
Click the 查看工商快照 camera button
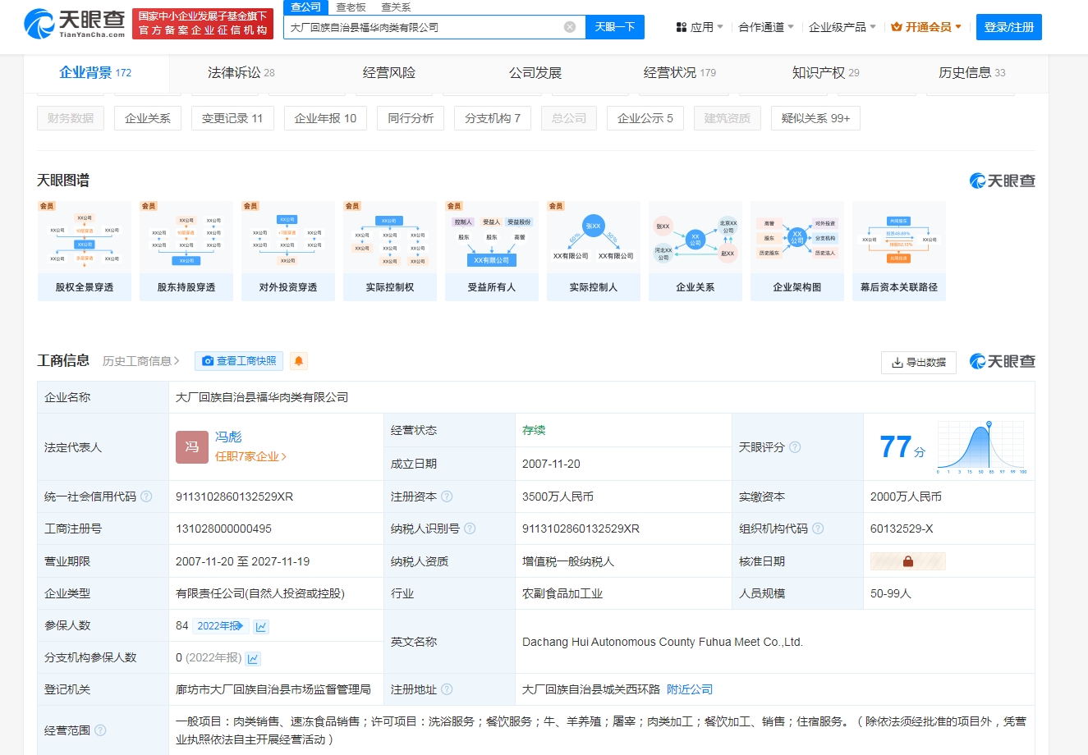click(239, 361)
